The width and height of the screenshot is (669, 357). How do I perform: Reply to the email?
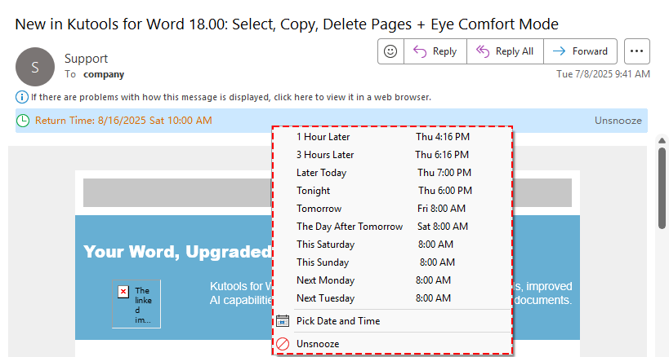click(435, 51)
